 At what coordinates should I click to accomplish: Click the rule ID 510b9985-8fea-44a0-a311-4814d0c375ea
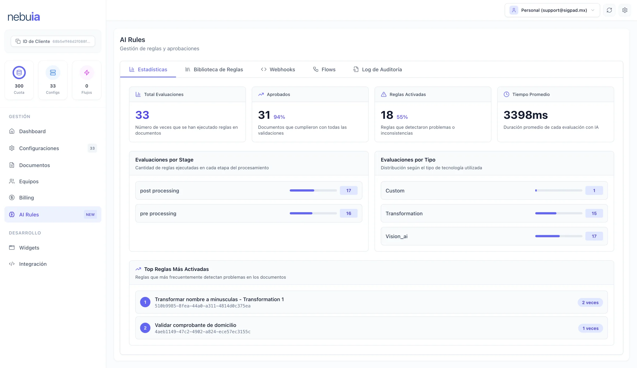tap(203, 306)
